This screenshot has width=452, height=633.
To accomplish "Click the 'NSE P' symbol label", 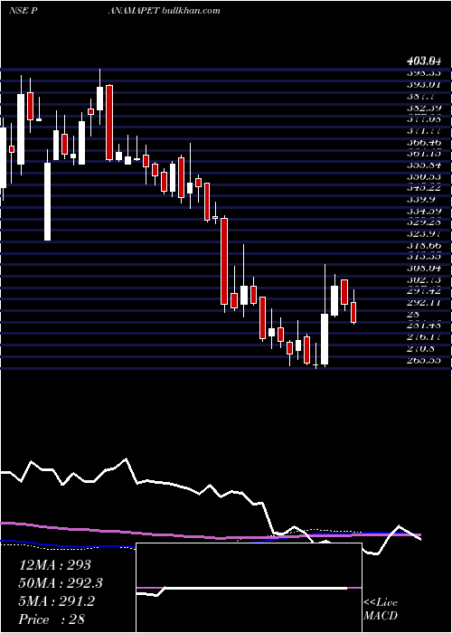I will point(24,11).
